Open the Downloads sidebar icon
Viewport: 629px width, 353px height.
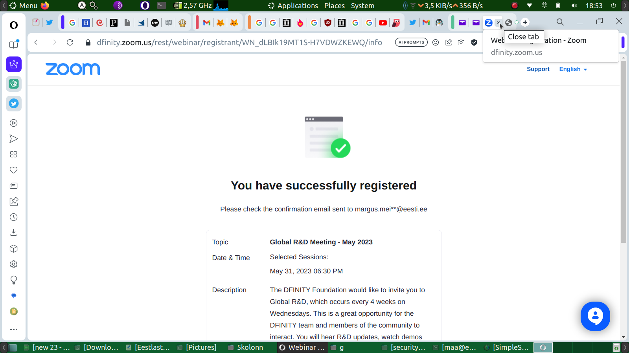14,233
